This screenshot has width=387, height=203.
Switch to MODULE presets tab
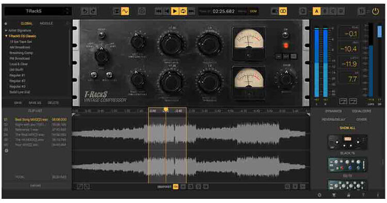click(46, 23)
